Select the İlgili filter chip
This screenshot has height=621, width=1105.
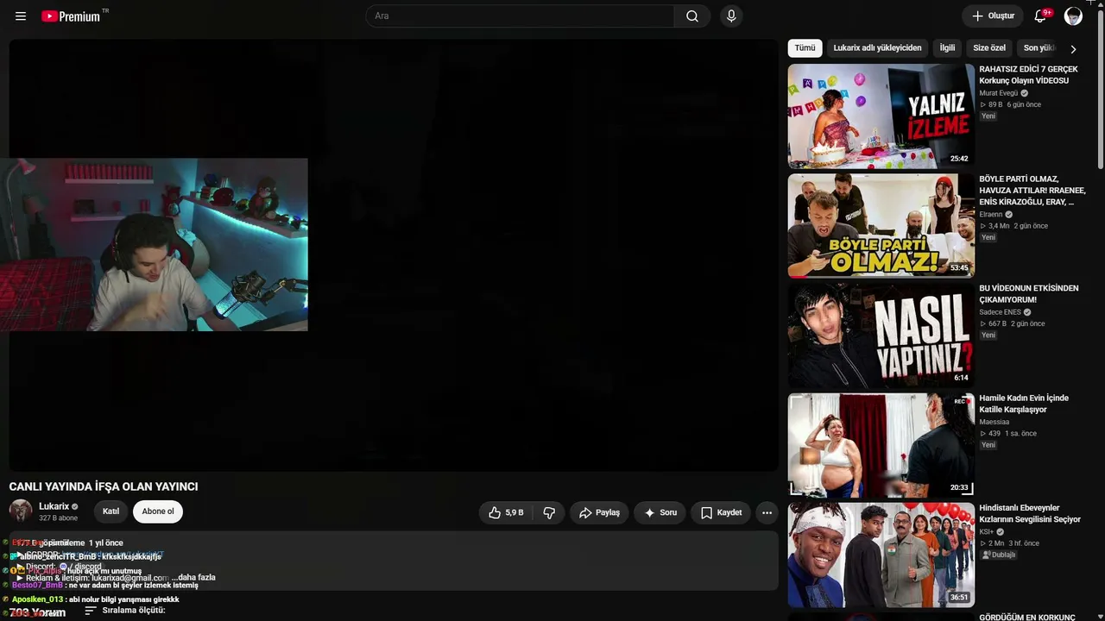[x=947, y=48]
